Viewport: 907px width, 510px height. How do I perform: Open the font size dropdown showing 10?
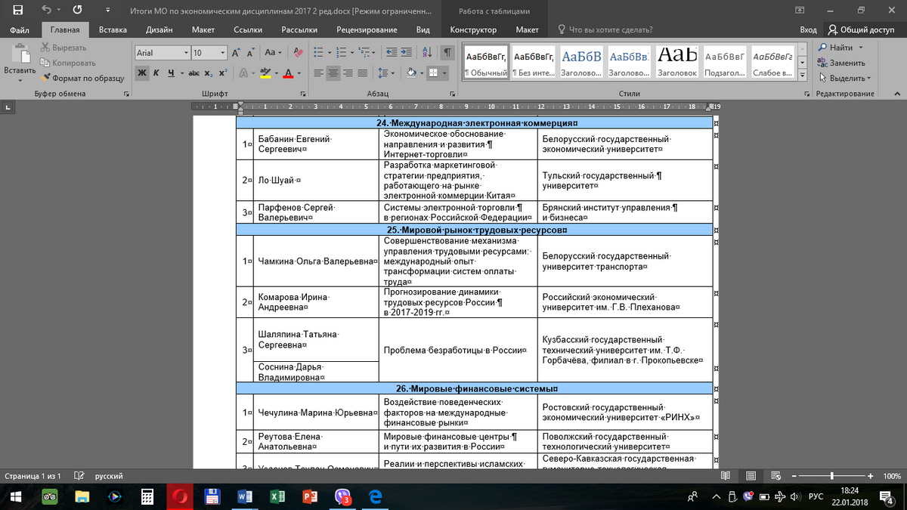click(223, 53)
